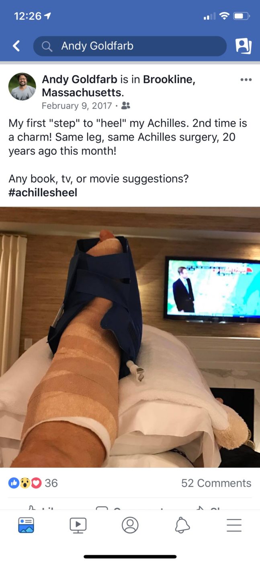This screenshot has height=564, width=260.
Task: Switch to the News Feed tab
Action: click(26, 525)
